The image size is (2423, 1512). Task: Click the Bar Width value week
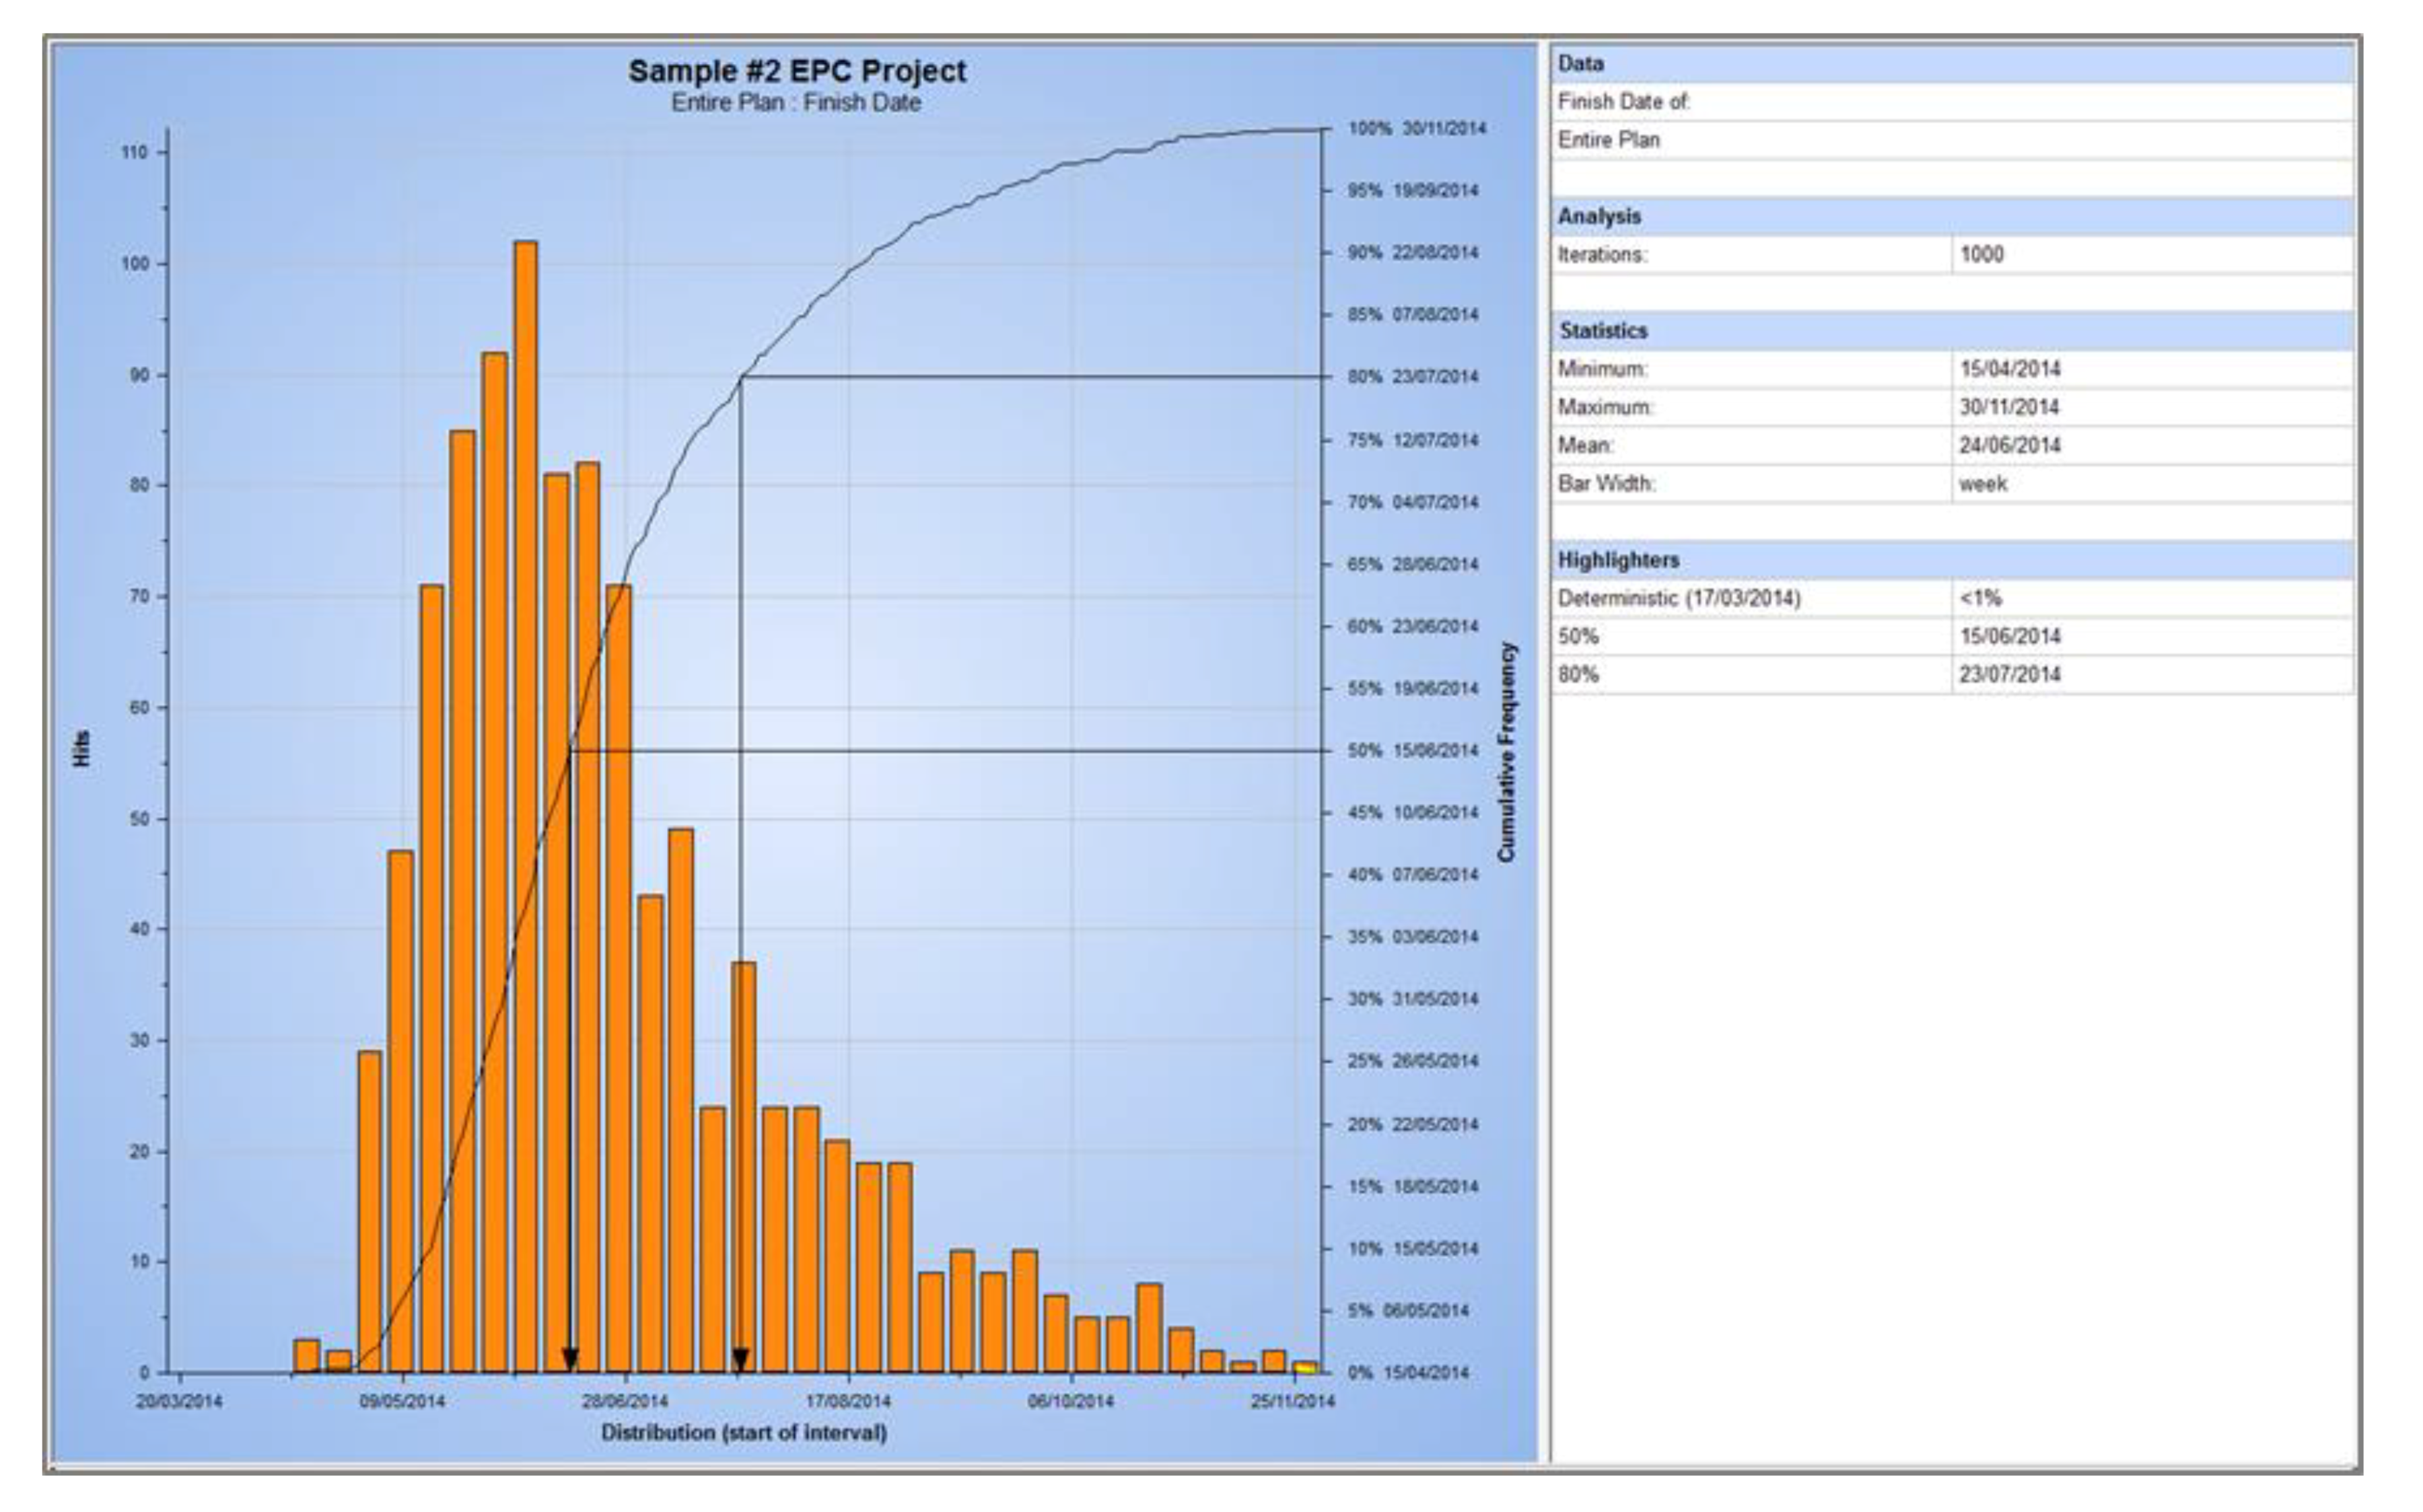[x=1982, y=484]
